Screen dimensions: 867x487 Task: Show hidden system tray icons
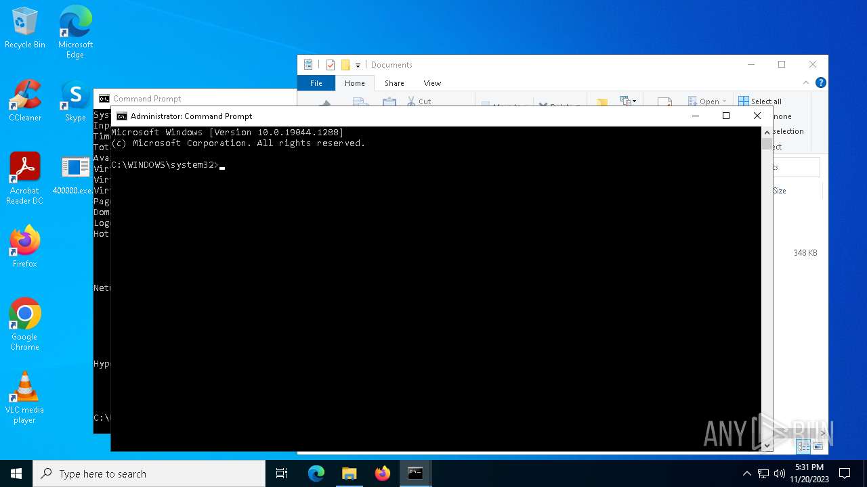(x=746, y=473)
